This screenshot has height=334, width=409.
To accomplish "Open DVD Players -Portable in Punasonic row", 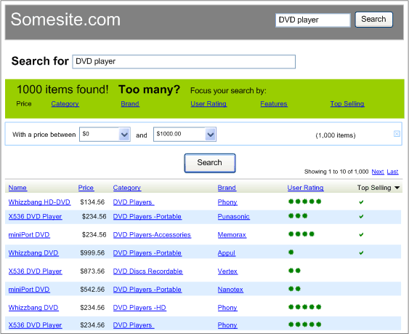I will click(147, 217).
